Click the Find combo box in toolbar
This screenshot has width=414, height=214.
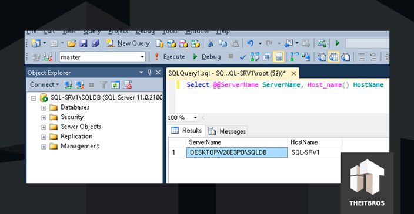point(367,43)
